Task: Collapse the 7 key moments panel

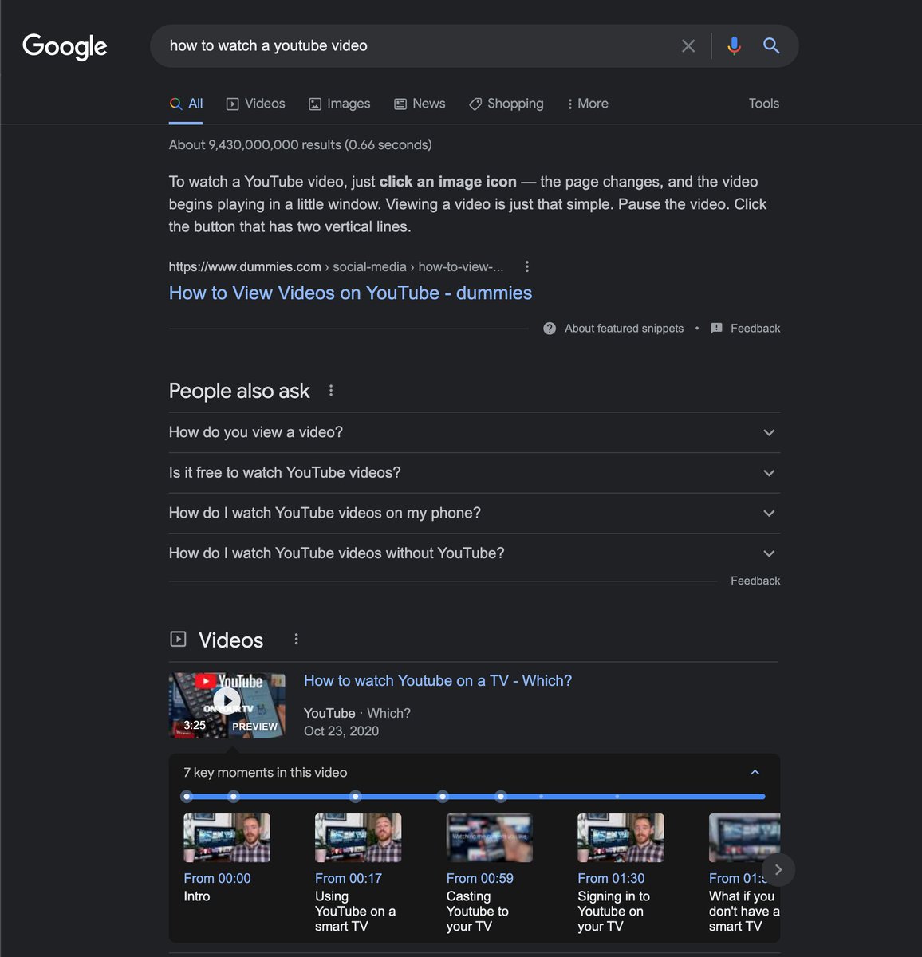Action: (755, 772)
